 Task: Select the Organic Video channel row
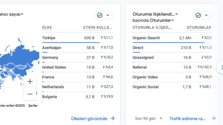(172, 77)
